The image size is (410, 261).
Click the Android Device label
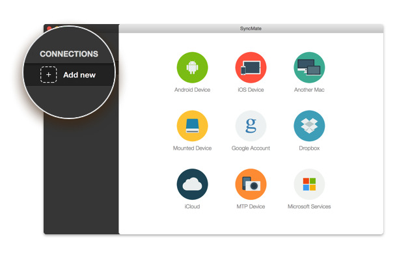(192, 90)
